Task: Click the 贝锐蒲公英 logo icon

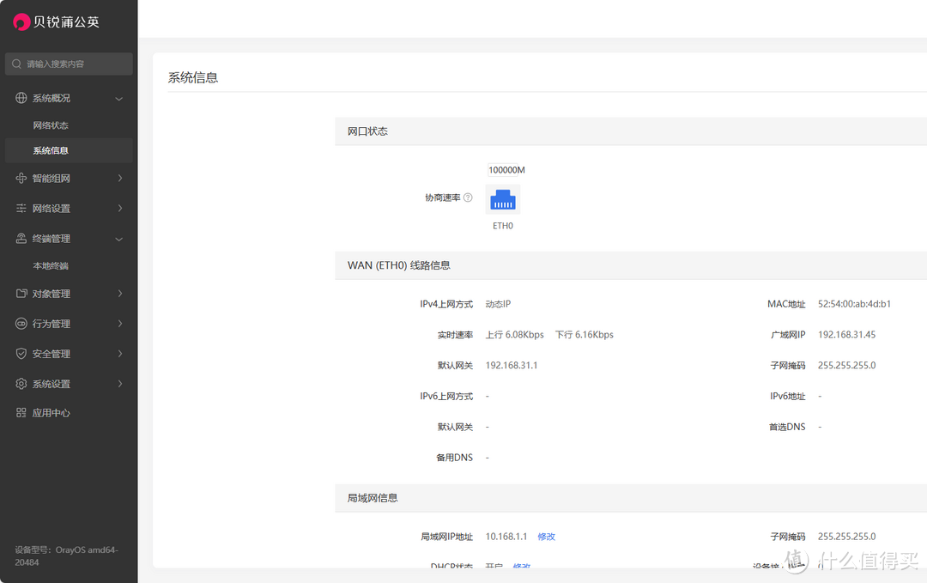Action: 21,22
